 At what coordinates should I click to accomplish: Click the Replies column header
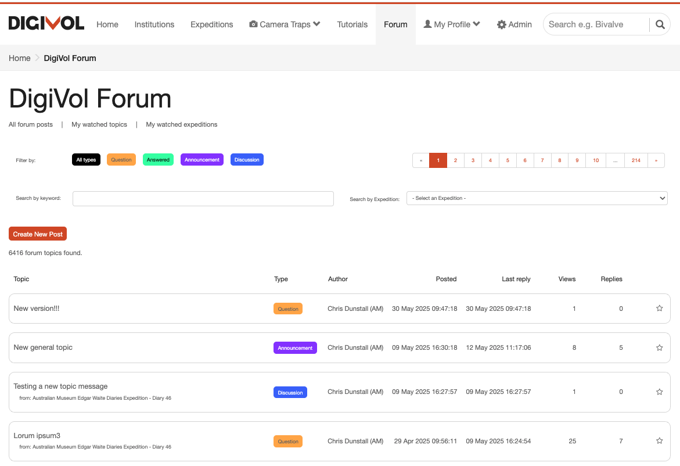(x=611, y=279)
